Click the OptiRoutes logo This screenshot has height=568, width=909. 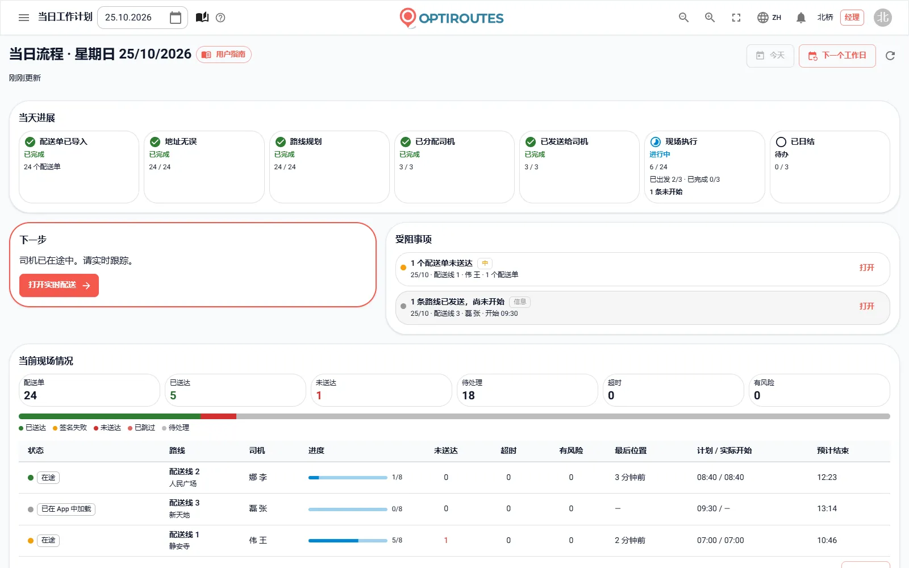pos(452,18)
